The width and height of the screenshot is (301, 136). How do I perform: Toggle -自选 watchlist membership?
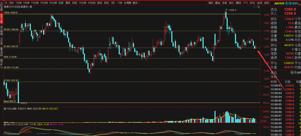click(259, 3)
